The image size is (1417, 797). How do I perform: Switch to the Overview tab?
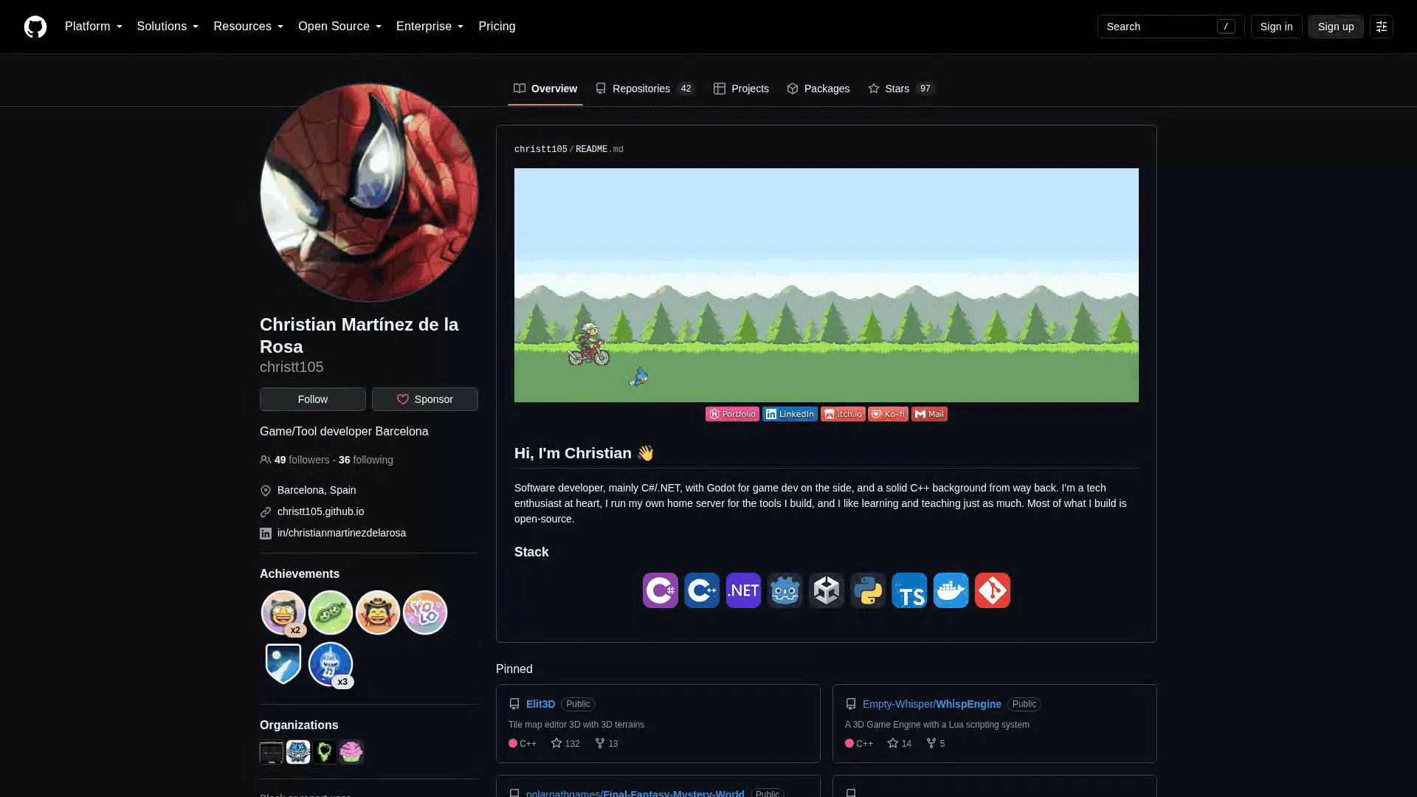[x=545, y=89]
